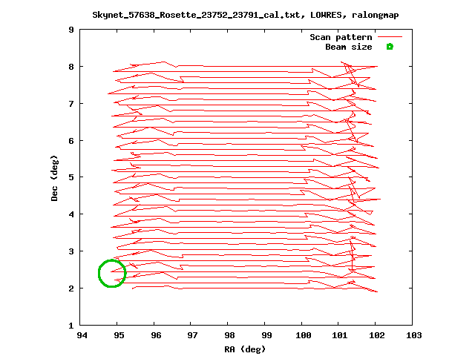Select the 'Beam size' legend label
This screenshot has height=356, width=475.
[349, 47]
